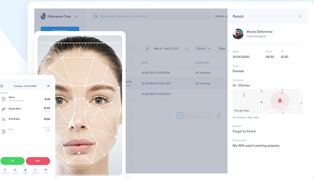Image resolution: width=314 pixels, height=179 pixels.
Task: Click the search magnifier icon
Action: pyautogui.click(x=95, y=16)
